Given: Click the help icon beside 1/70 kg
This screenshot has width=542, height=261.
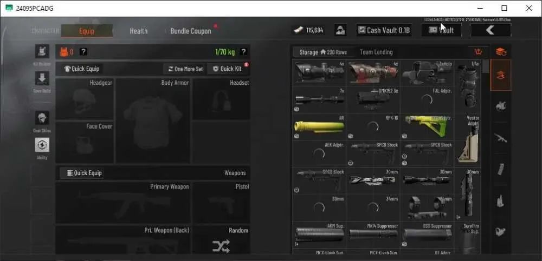Looking at the screenshot, I should click(243, 52).
